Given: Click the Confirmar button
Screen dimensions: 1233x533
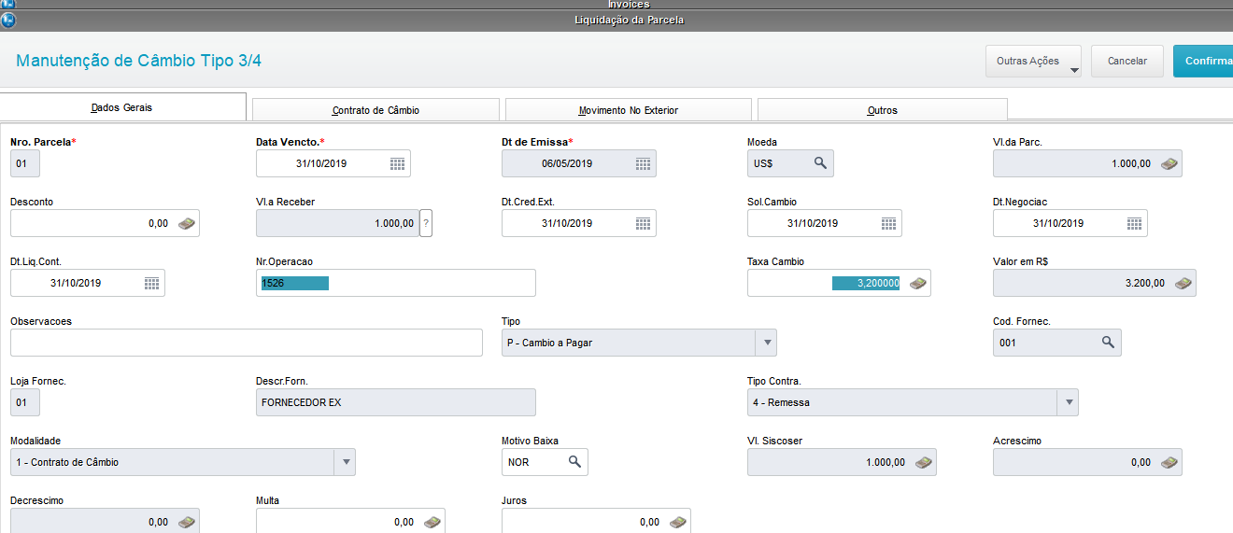Looking at the screenshot, I should click(x=1203, y=61).
